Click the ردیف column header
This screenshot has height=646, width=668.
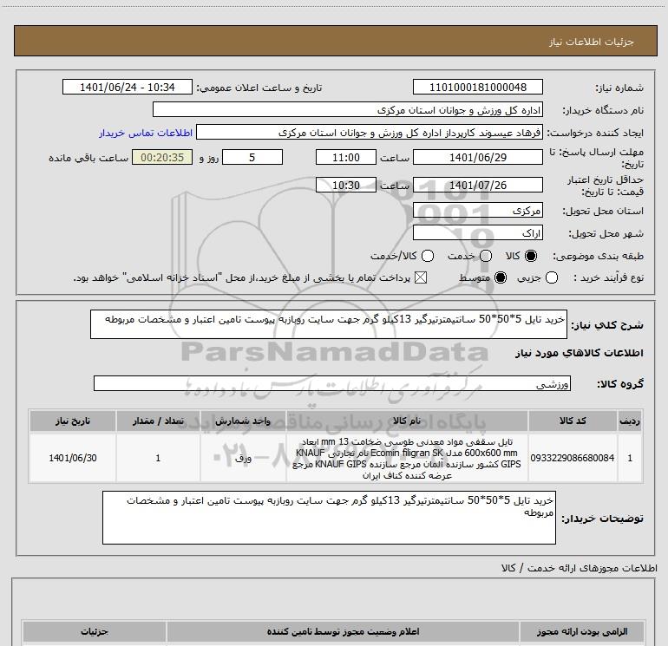pyautogui.click(x=630, y=421)
